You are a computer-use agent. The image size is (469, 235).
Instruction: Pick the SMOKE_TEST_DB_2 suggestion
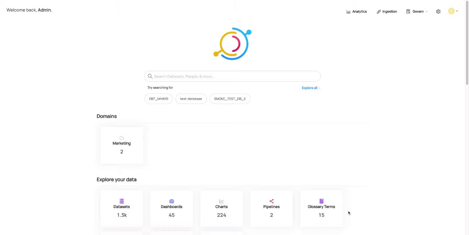coord(230,99)
